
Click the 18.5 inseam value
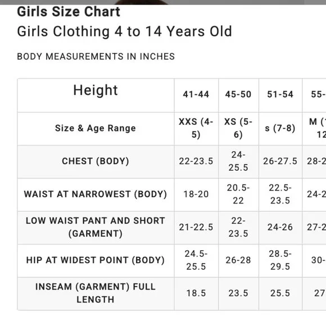pyautogui.click(x=196, y=293)
